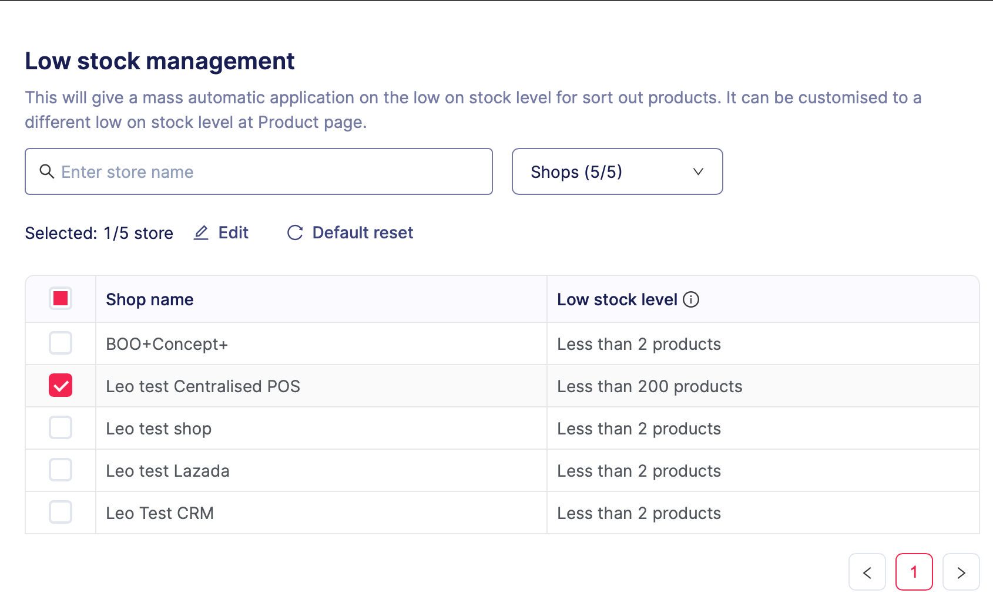This screenshot has height=600, width=993.
Task: Click the Low stock level column header
Action: [x=617, y=299]
